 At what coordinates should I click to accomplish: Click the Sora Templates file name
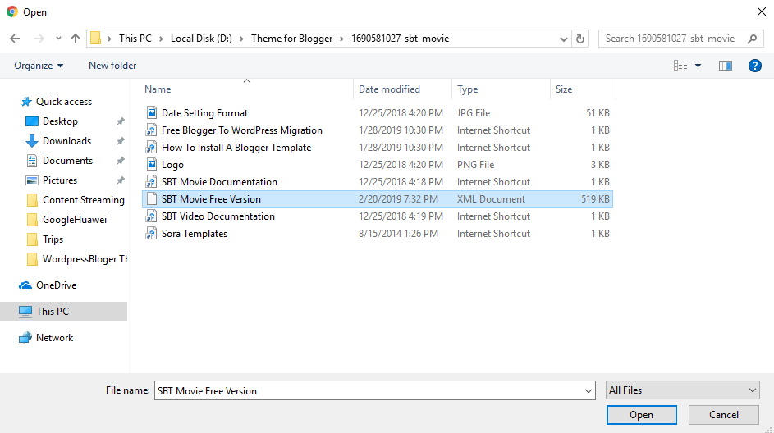coord(195,234)
